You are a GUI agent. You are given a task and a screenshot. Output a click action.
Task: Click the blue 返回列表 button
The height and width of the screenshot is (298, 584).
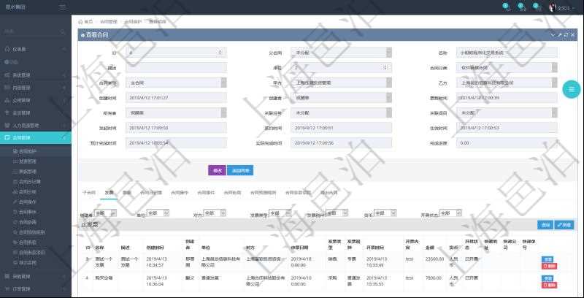pyautogui.click(x=241, y=170)
